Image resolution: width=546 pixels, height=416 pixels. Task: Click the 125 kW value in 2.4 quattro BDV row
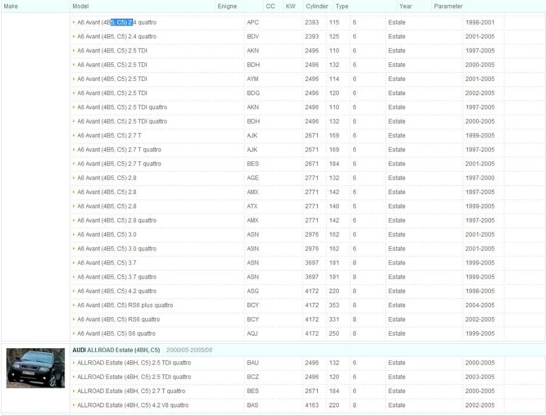pos(334,37)
